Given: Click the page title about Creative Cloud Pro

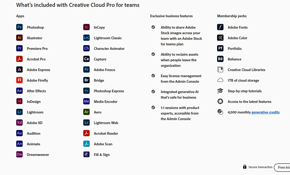Looking at the screenshot, I should tap(78, 5).
